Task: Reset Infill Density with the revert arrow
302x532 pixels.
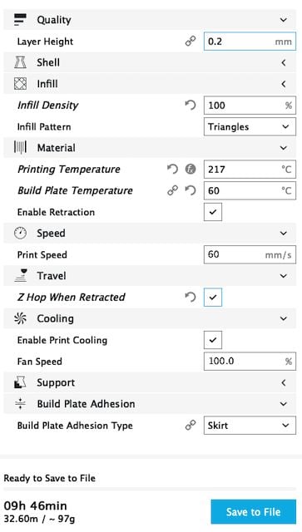Action: tap(191, 106)
